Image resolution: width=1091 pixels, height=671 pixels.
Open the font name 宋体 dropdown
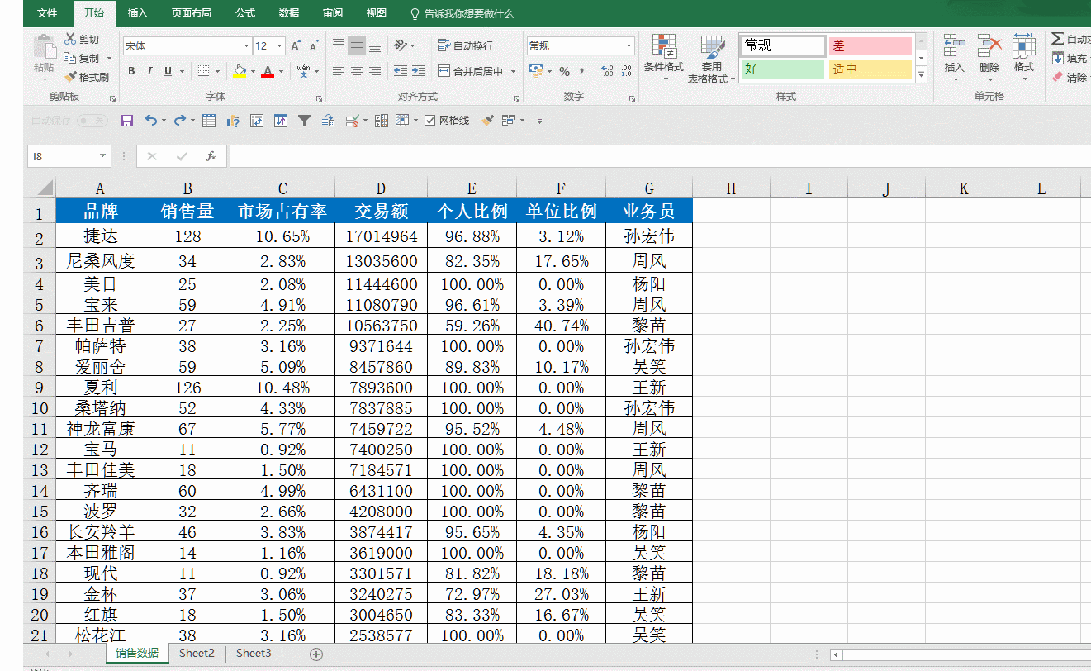(x=246, y=46)
